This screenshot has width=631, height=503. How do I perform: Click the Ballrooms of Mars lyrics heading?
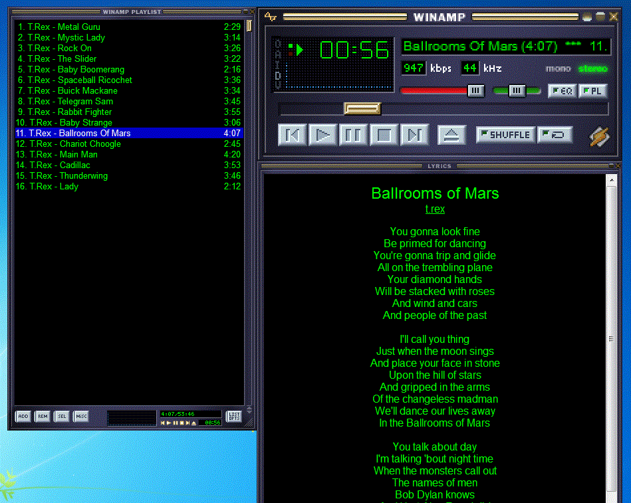tap(435, 193)
